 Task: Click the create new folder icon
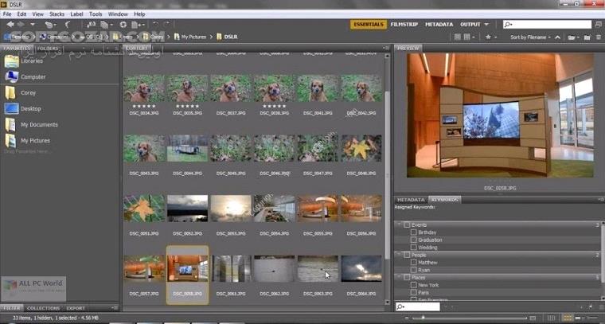[x=587, y=37]
